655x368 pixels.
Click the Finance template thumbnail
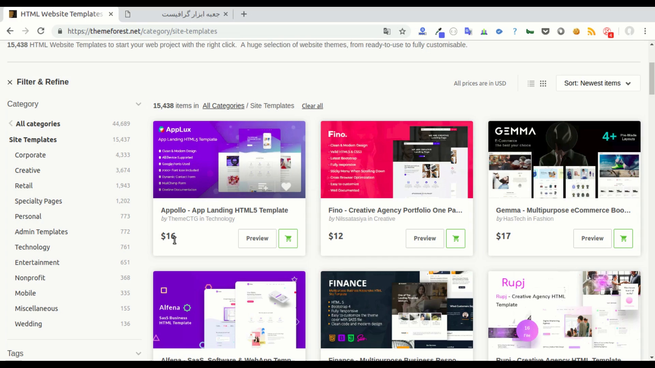(x=397, y=310)
